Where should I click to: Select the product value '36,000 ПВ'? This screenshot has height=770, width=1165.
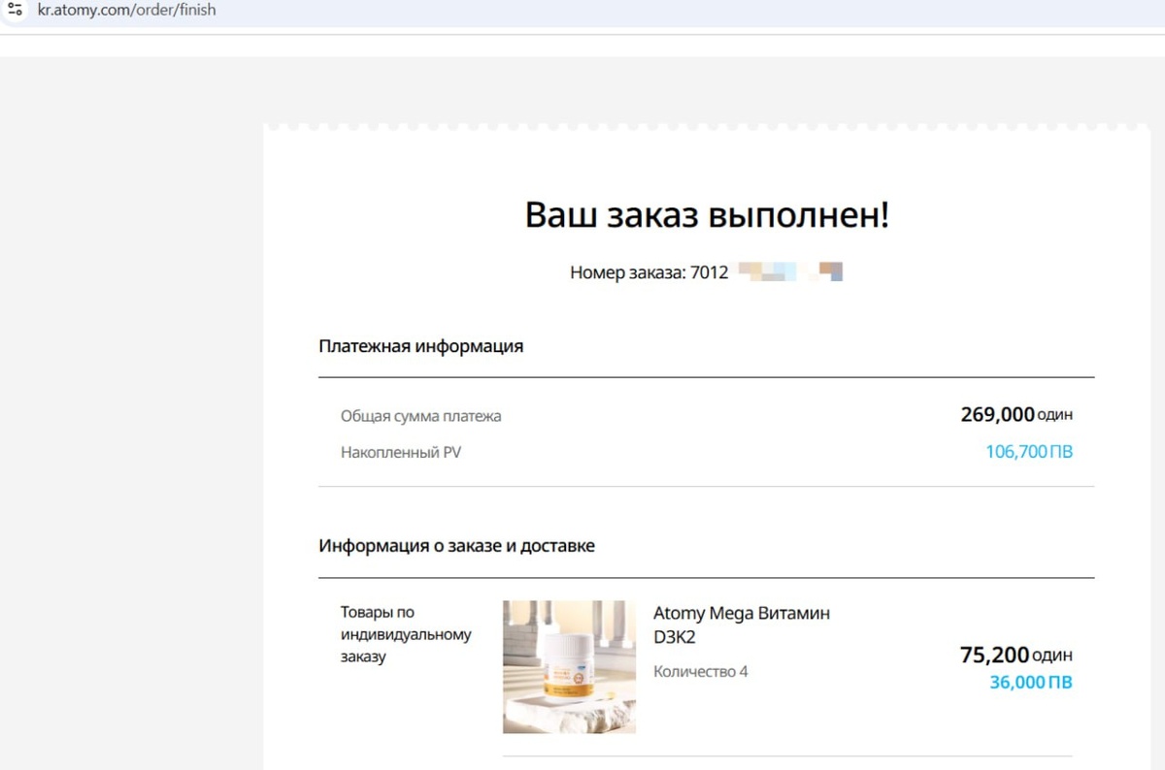[1031, 683]
